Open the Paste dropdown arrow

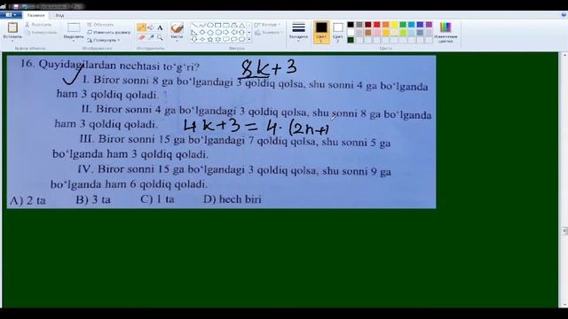pyautogui.click(x=12, y=41)
